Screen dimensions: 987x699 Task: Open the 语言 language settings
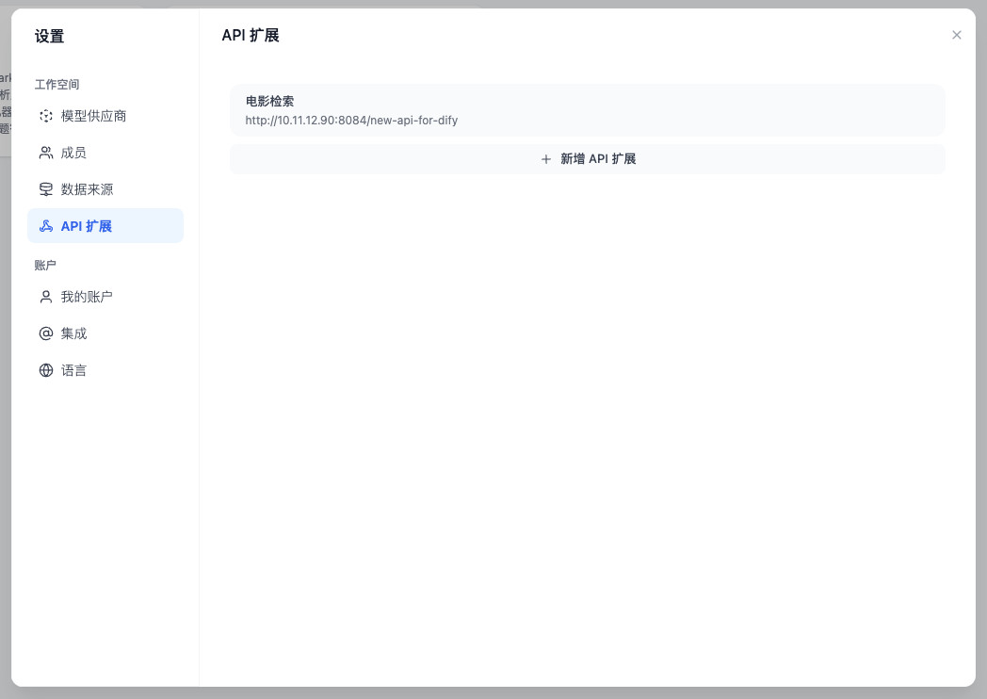tap(73, 369)
